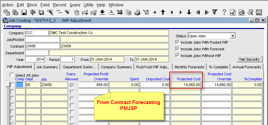Click the Exit door toolbar icon

33,12
